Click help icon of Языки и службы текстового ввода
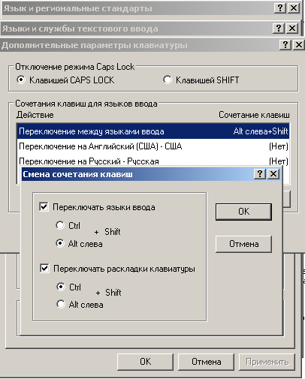The image size is (305, 379). pyautogui.click(x=279, y=28)
